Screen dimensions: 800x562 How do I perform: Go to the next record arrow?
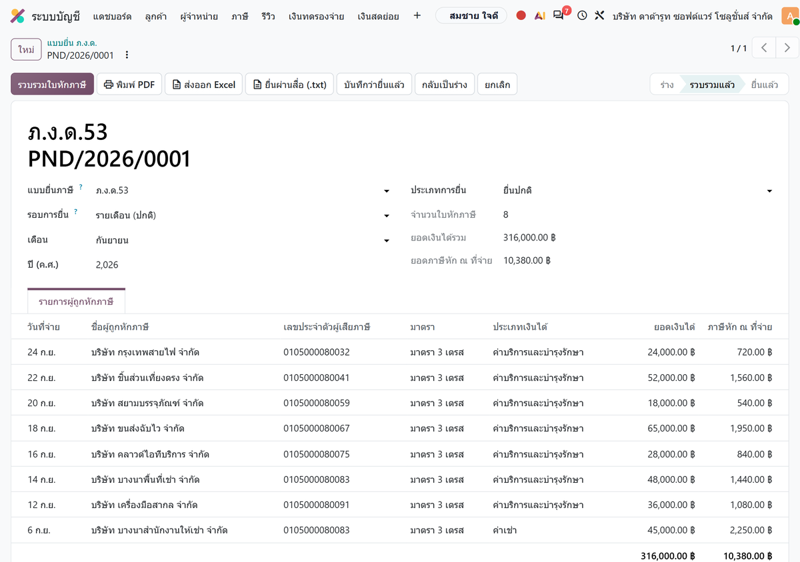[x=787, y=48]
